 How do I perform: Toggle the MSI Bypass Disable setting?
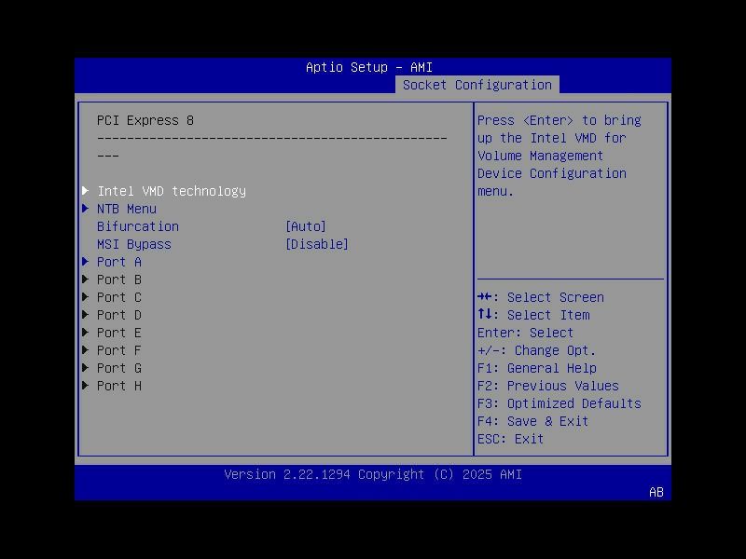316,244
